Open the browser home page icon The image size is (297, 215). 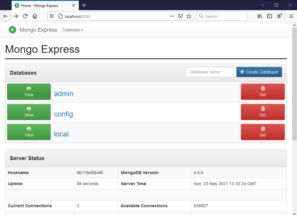coord(35,16)
